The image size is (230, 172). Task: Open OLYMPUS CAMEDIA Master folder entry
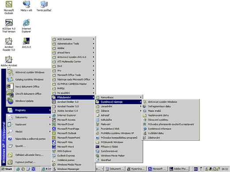coord(73,84)
